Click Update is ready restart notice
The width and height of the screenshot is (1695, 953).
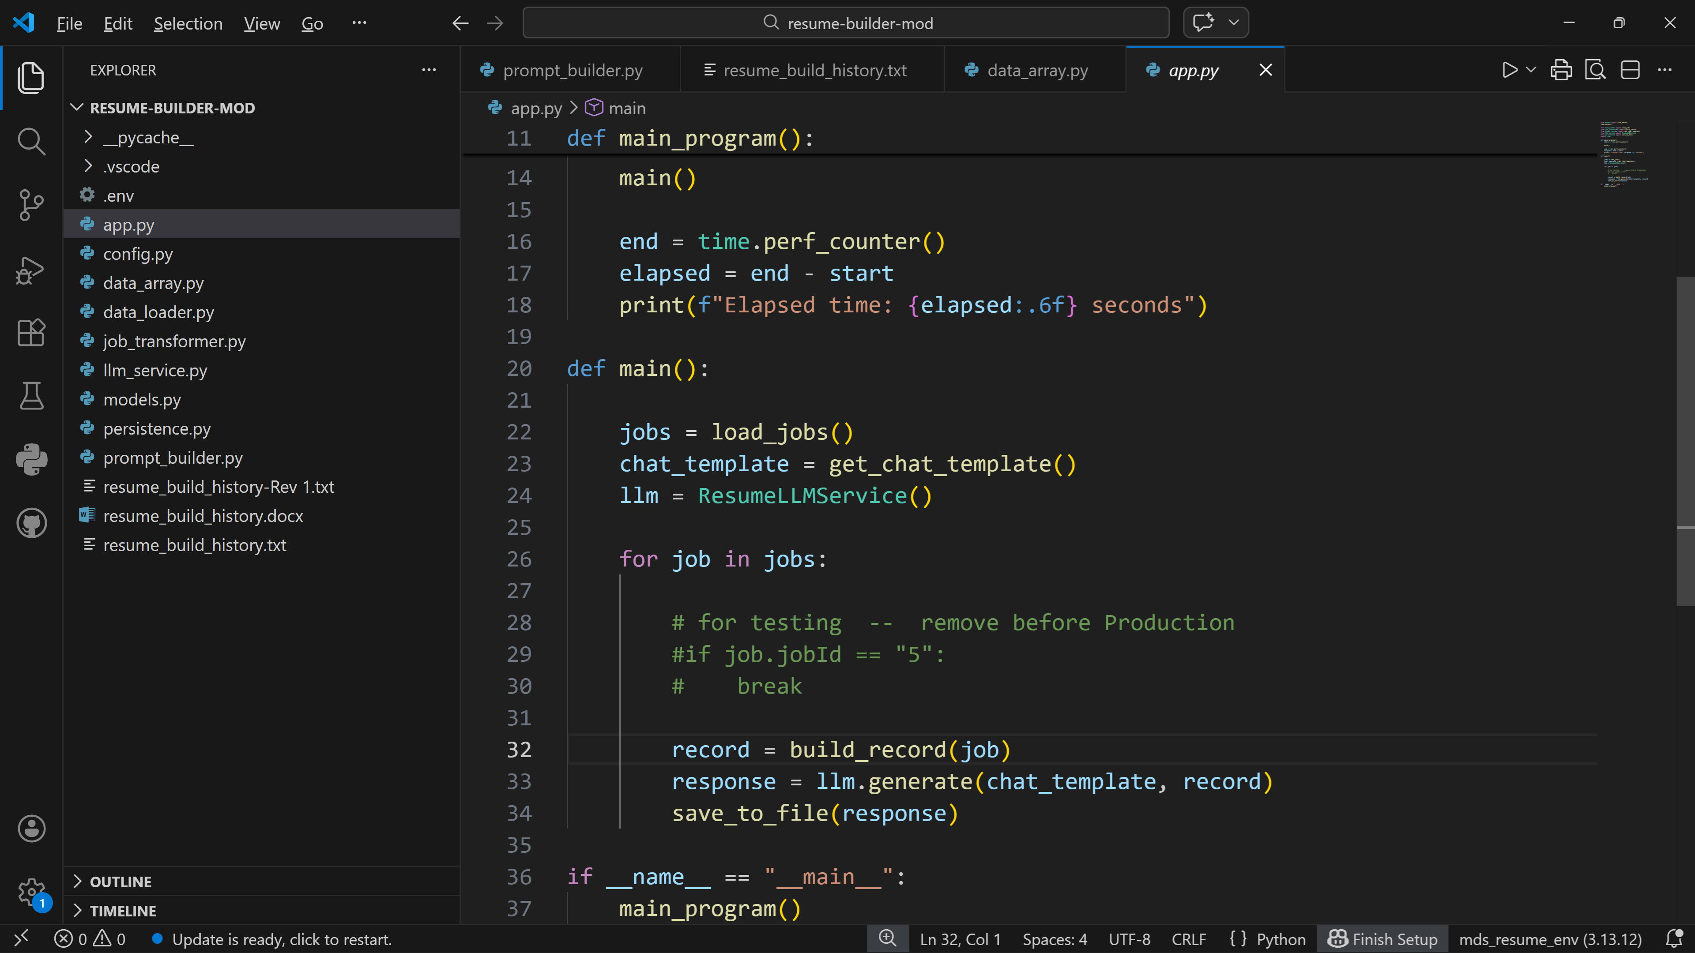point(281,939)
